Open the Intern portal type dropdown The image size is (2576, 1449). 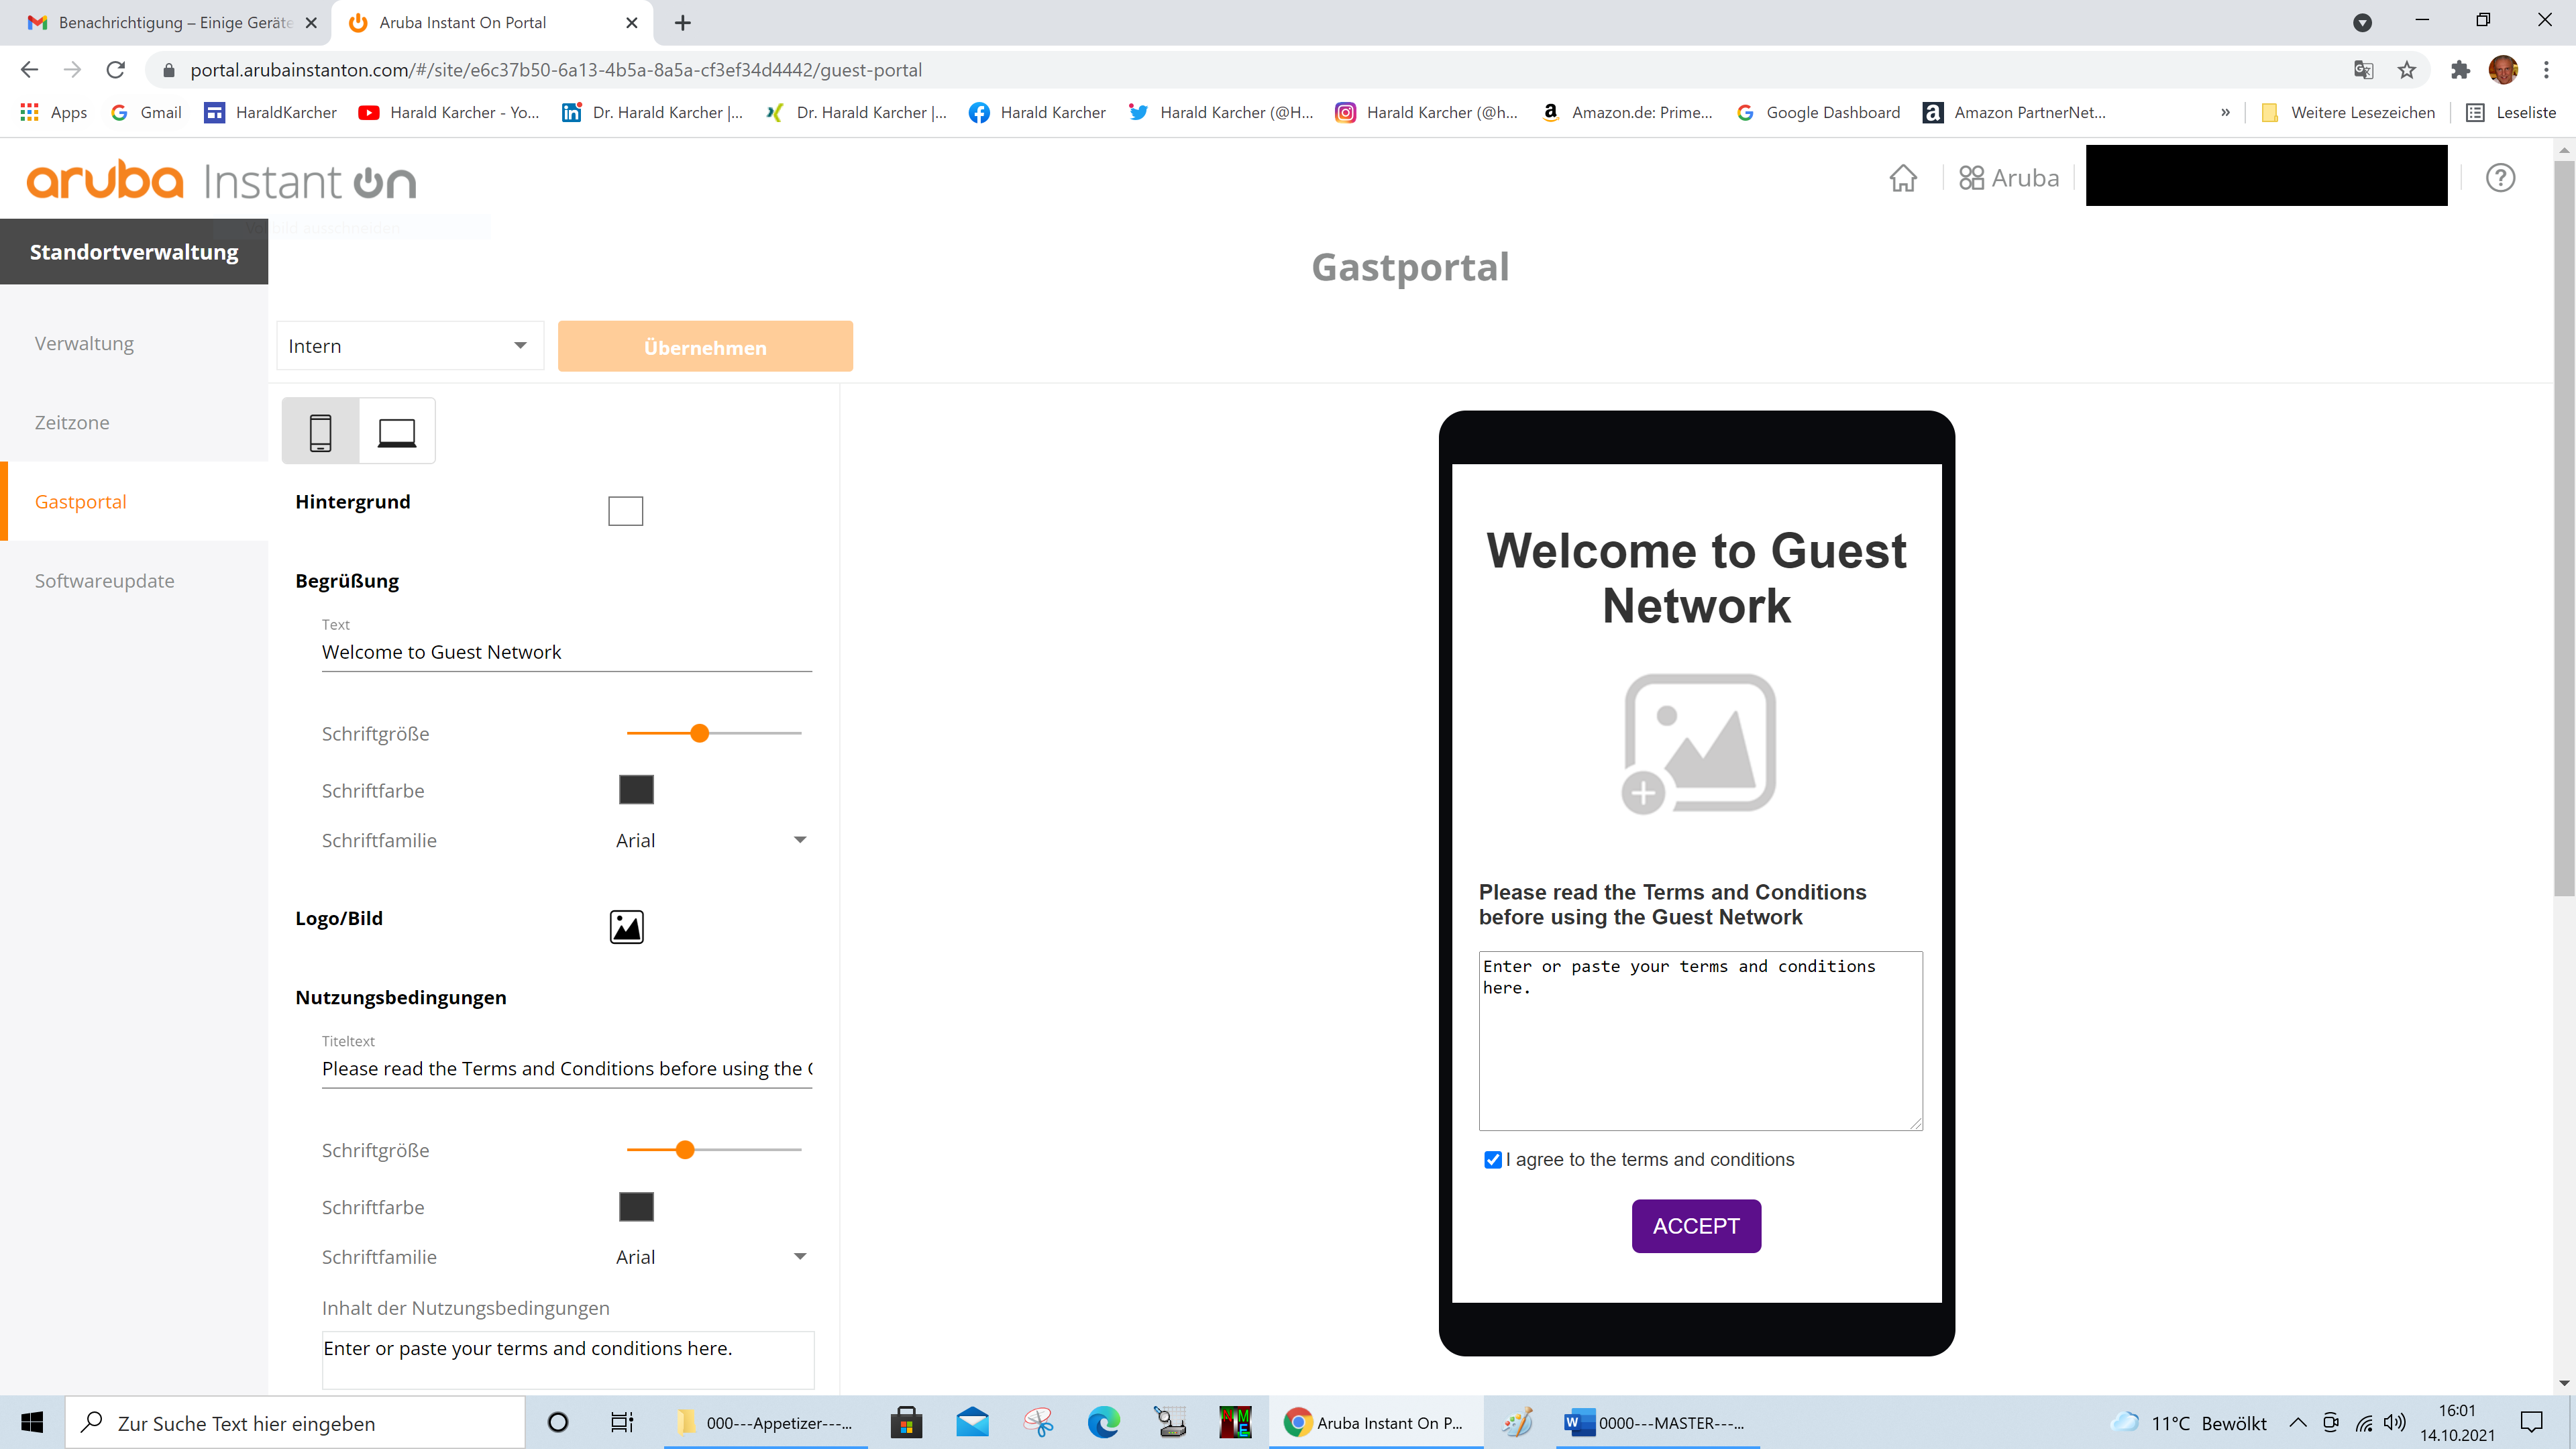pyautogui.click(x=409, y=346)
